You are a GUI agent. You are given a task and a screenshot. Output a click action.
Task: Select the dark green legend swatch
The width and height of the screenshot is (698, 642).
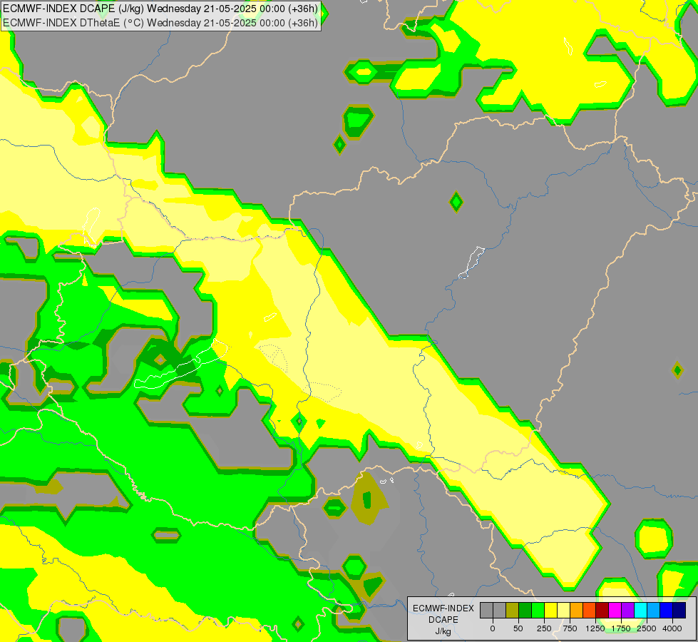525,610
